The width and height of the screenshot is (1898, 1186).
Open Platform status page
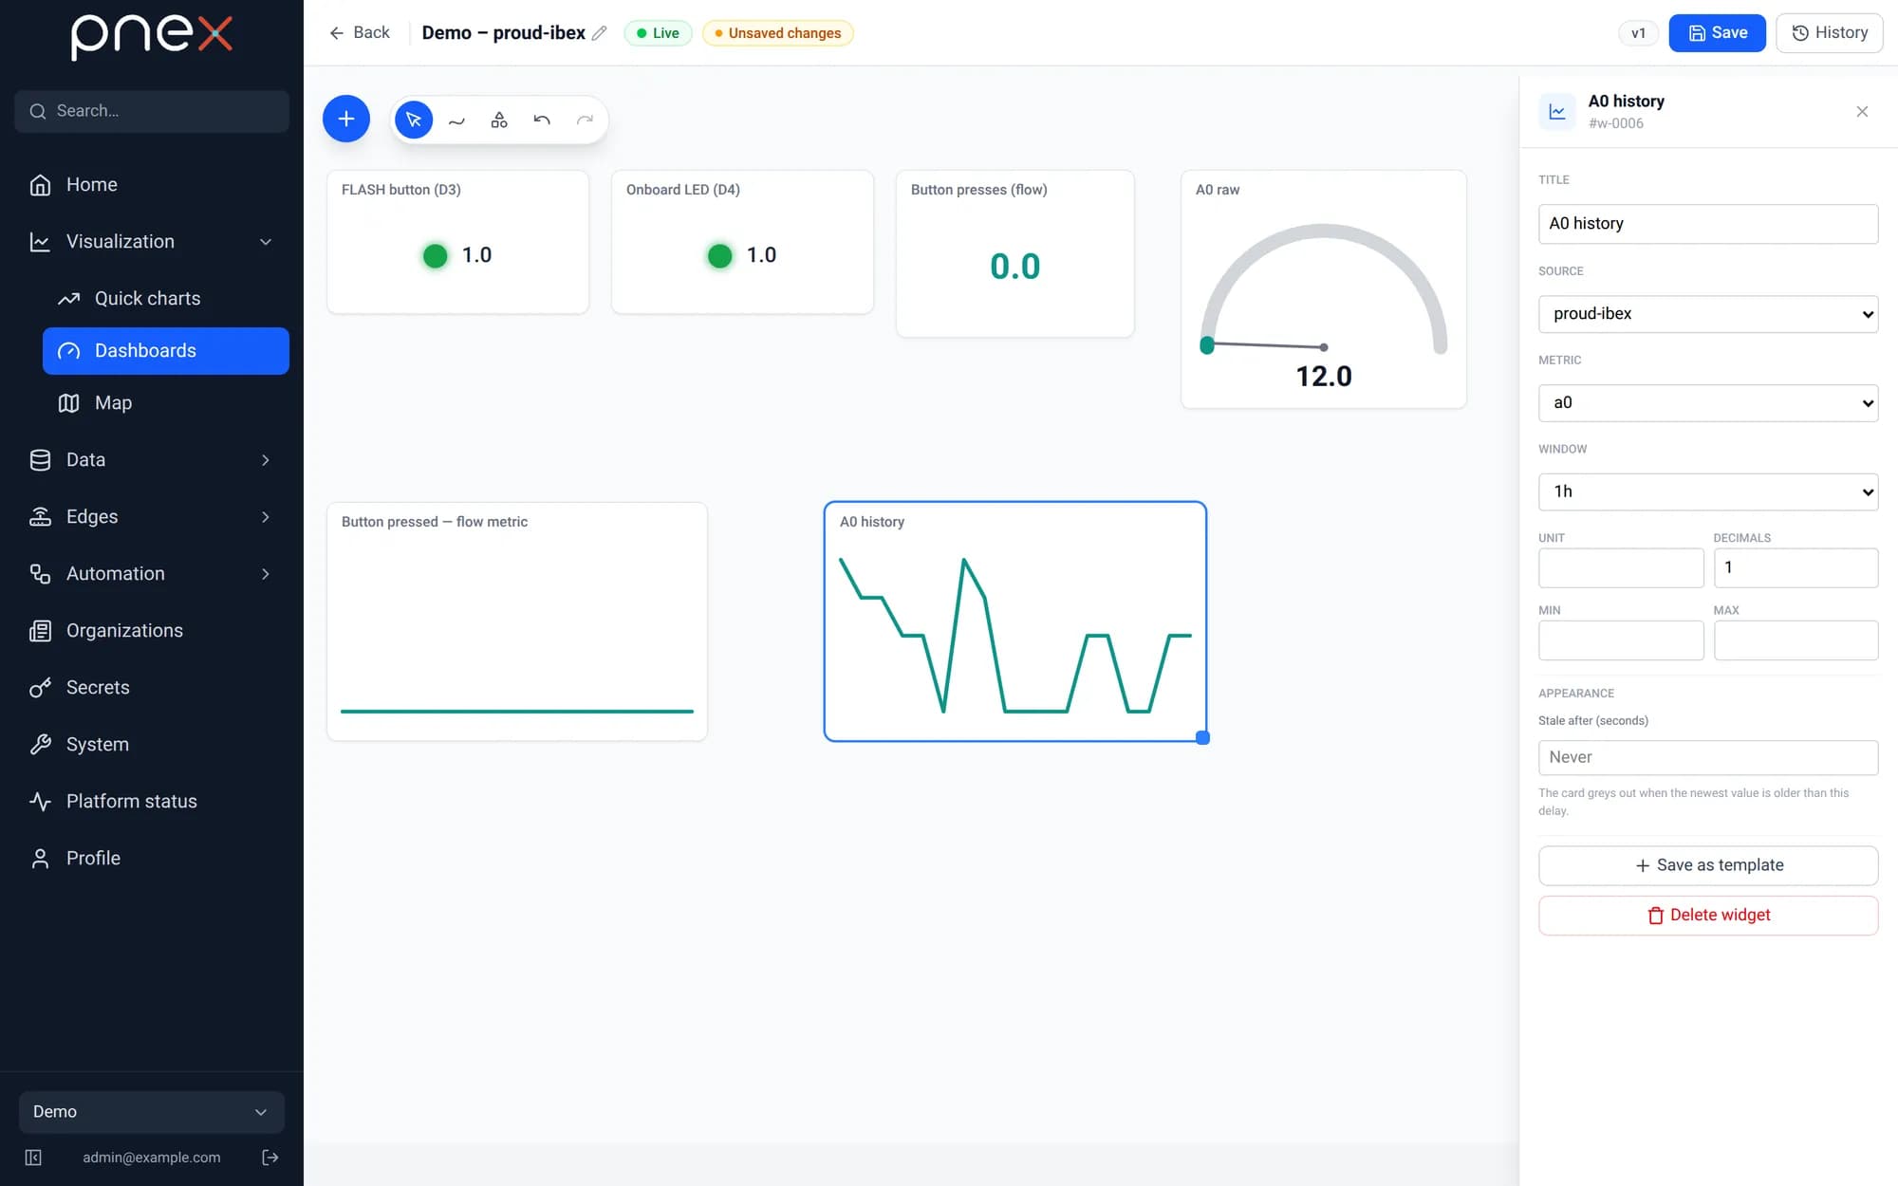pos(152,801)
